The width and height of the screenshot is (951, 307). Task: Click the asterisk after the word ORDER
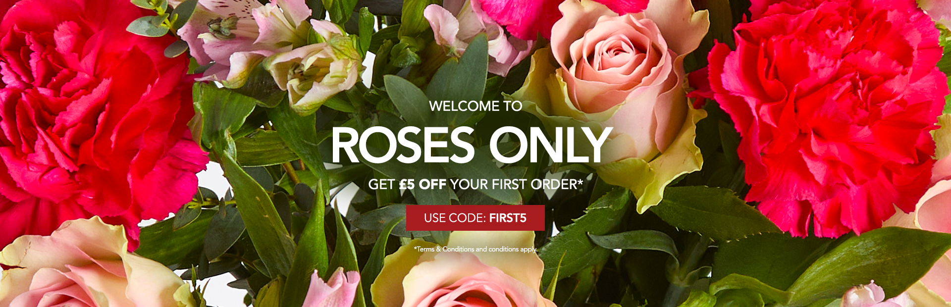click(x=581, y=182)
